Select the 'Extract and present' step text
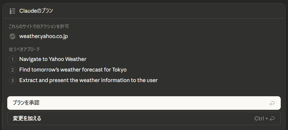 88,81
